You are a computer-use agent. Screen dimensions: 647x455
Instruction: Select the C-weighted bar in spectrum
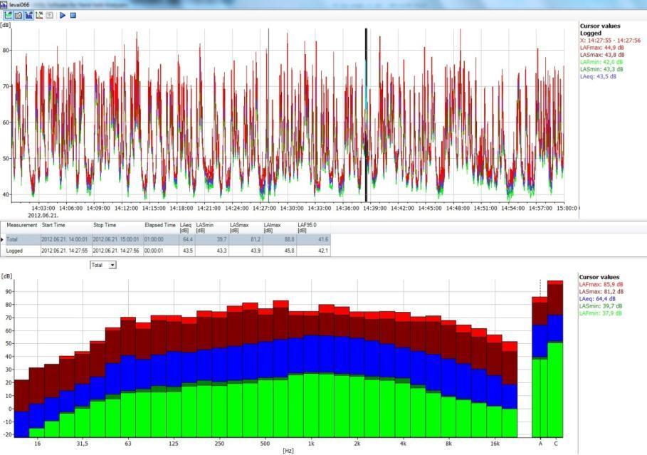point(555,359)
